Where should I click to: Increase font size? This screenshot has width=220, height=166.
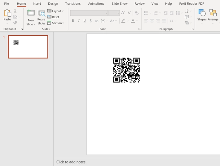coord(123,13)
